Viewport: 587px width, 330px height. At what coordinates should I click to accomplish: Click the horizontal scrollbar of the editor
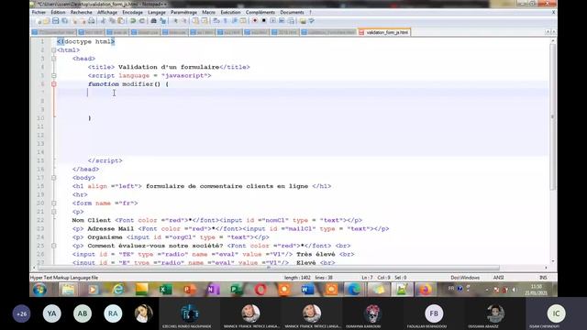click(x=269, y=268)
